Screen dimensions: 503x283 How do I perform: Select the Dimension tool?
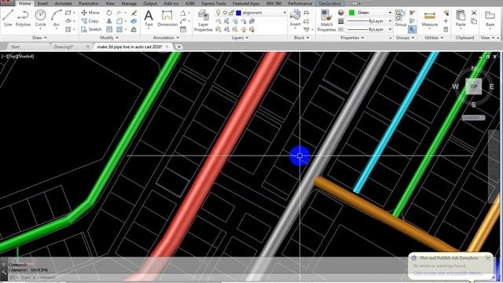[167, 17]
